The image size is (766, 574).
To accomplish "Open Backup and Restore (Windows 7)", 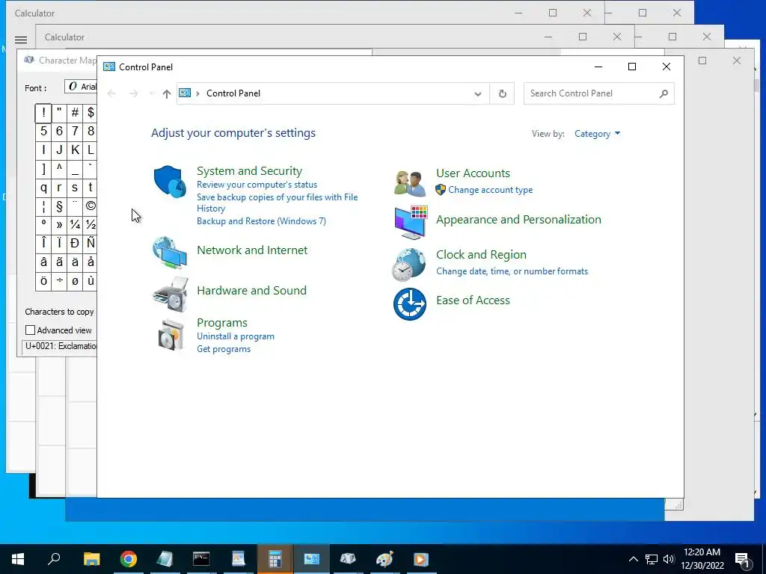I will pos(261,221).
